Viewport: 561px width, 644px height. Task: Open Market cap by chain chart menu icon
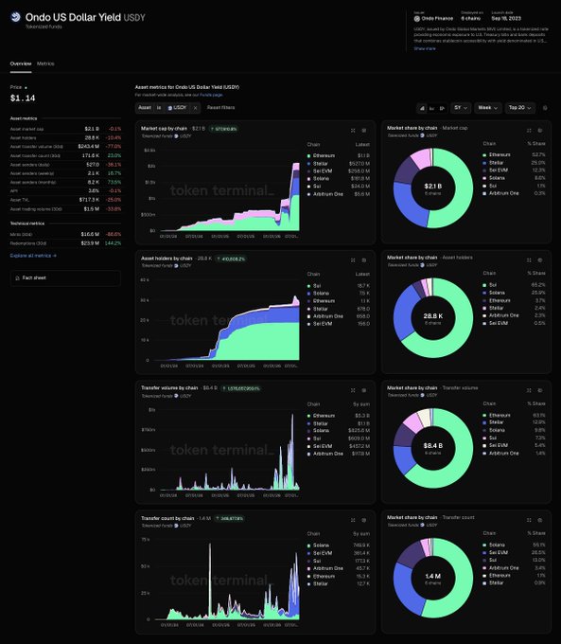click(x=364, y=130)
